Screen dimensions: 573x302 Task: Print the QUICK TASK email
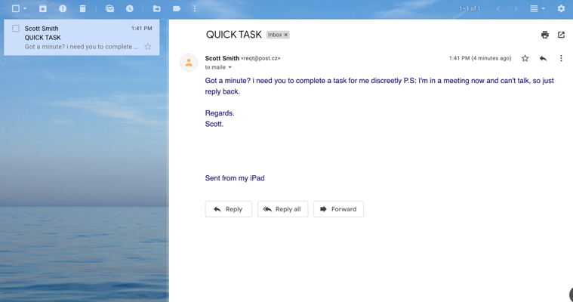(544, 35)
